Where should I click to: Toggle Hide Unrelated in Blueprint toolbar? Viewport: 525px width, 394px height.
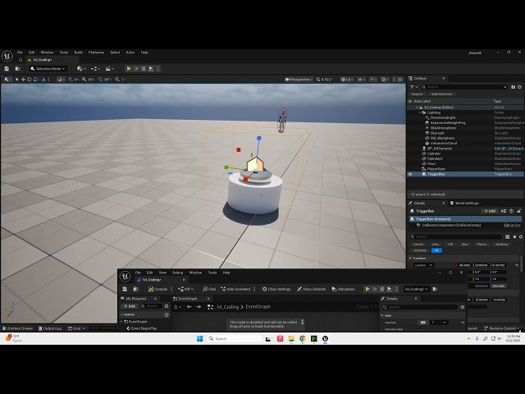tap(235, 289)
